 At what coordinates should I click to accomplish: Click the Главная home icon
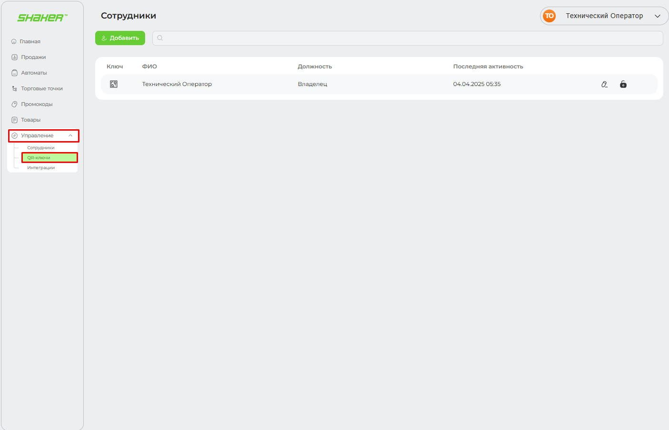14,41
